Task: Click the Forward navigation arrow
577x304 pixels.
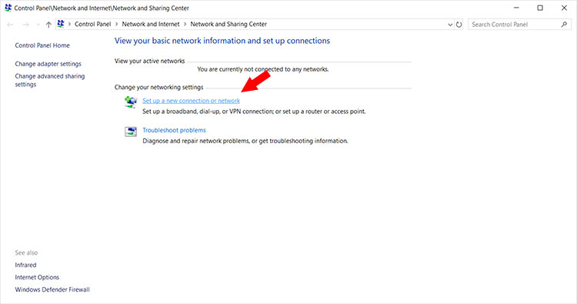Action: (x=25, y=25)
